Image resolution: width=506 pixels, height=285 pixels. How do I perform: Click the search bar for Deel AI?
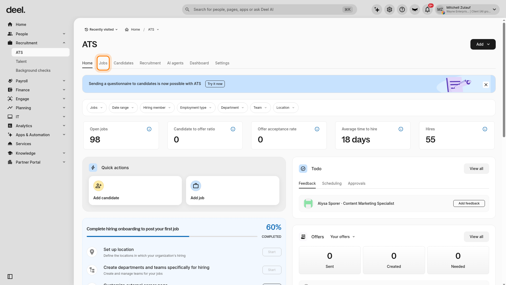(x=269, y=9)
